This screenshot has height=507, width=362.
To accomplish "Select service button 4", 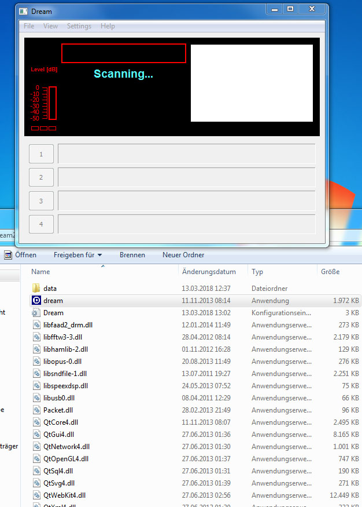I will tap(41, 224).
